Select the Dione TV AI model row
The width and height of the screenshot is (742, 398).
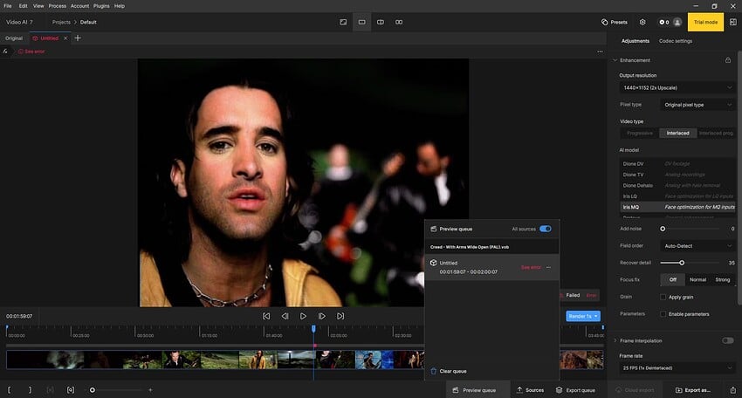point(677,175)
